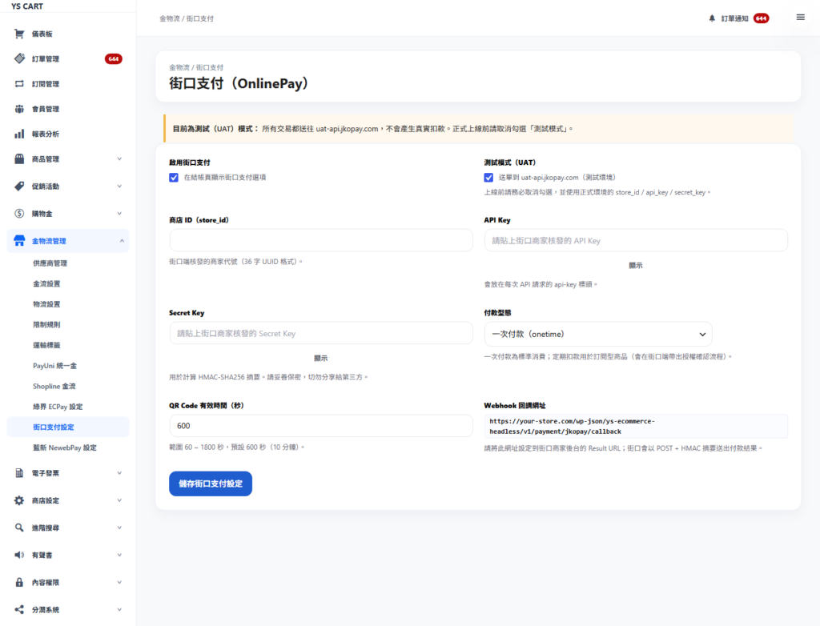
Task: Click the padlock icon beside 內容權限
Action: [19, 582]
